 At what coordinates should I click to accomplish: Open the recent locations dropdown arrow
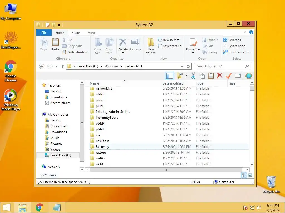56,66
